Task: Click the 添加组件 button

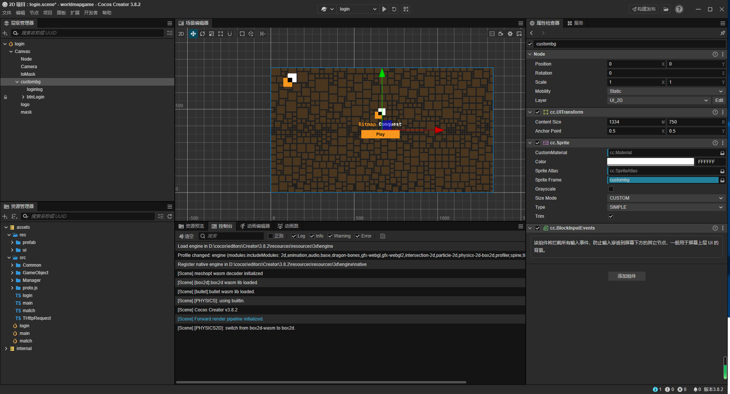Action: point(627,276)
